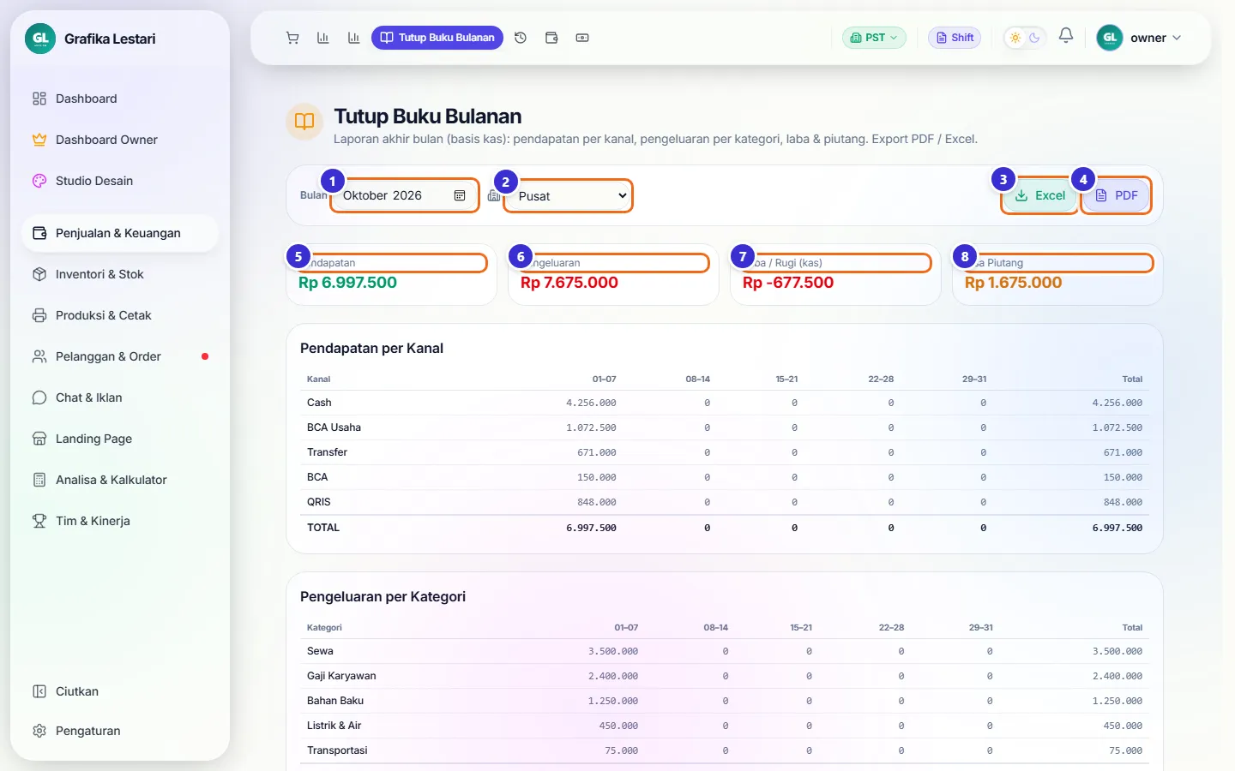
Task: Open notifications bell
Action: click(x=1066, y=36)
